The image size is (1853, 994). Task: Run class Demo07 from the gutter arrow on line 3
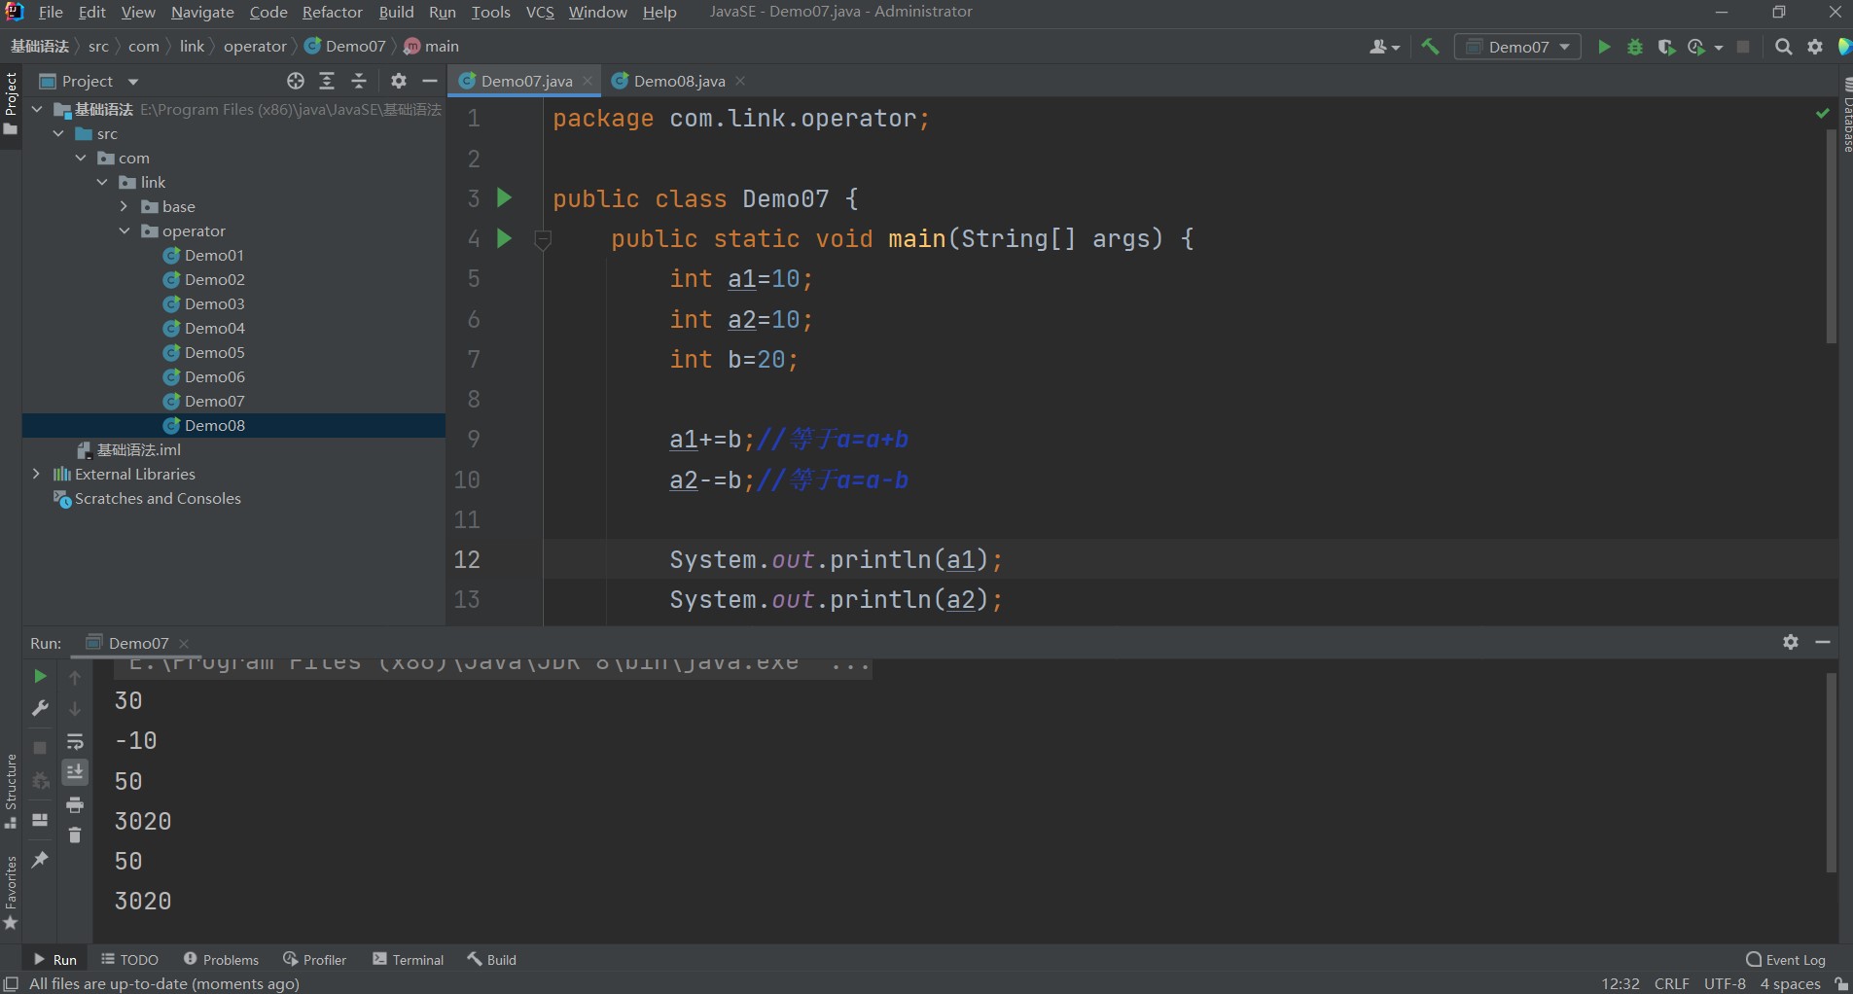[x=504, y=198]
